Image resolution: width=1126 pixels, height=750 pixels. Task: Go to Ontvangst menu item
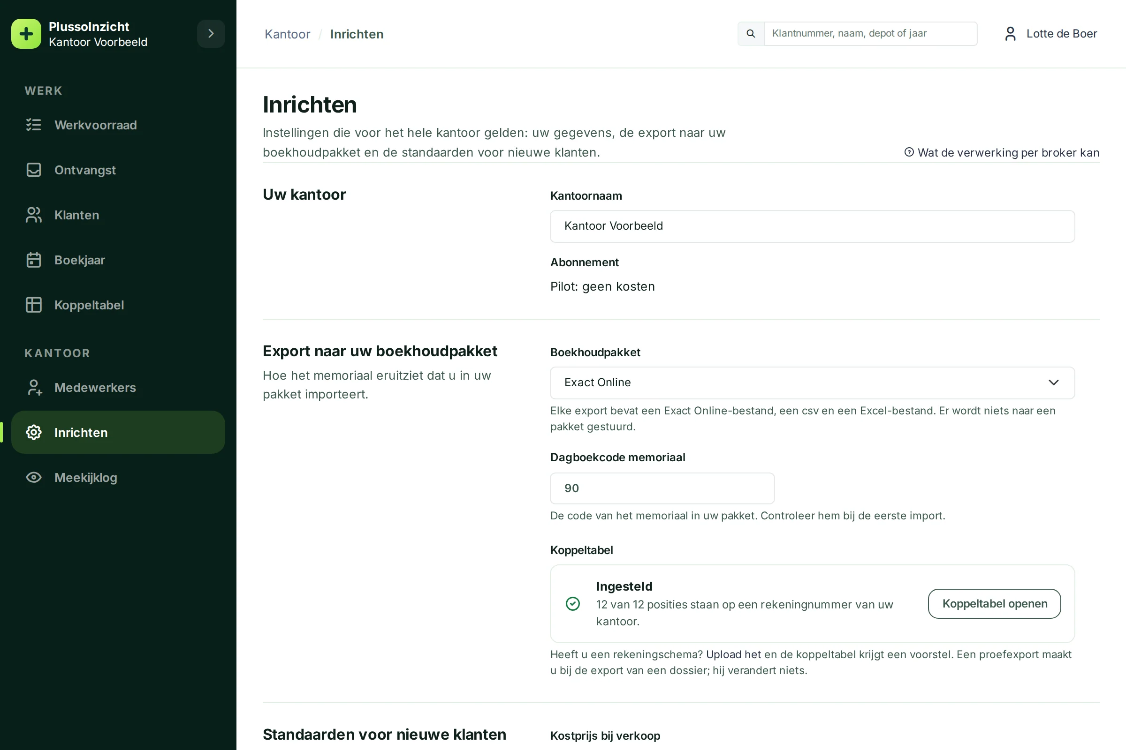click(118, 170)
